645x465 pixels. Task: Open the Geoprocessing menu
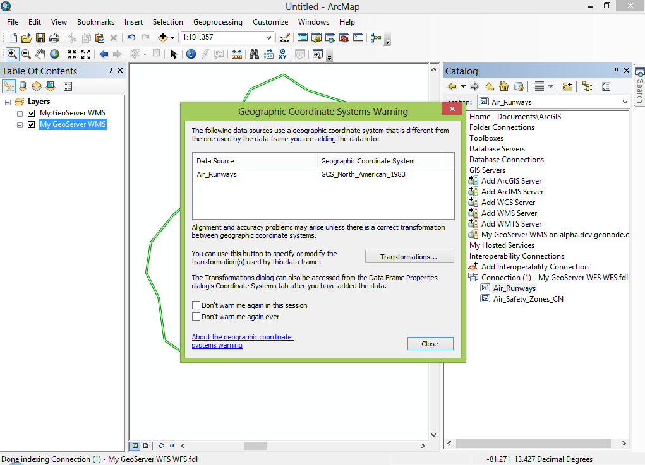(218, 22)
